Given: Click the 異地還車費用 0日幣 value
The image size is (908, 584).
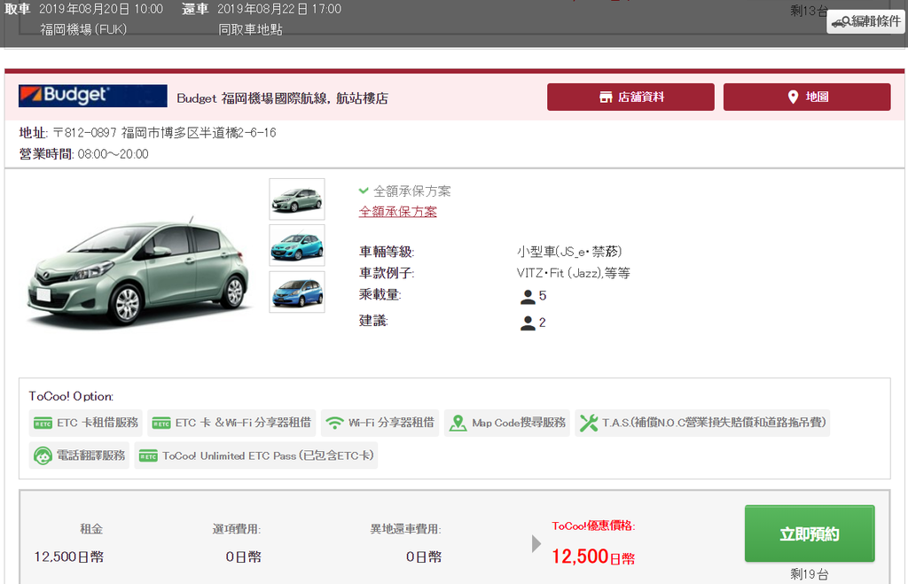Looking at the screenshot, I should click(x=424, y=557).
